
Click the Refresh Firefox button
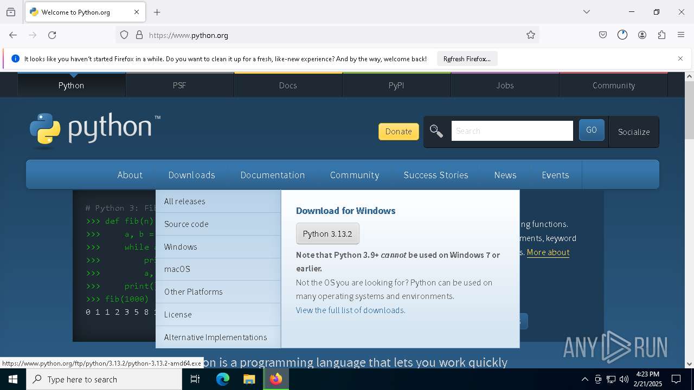(467, 58)
